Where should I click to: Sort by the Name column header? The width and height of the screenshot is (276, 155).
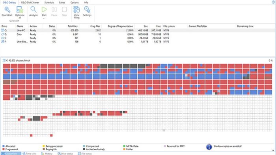(x=20, y=26)
